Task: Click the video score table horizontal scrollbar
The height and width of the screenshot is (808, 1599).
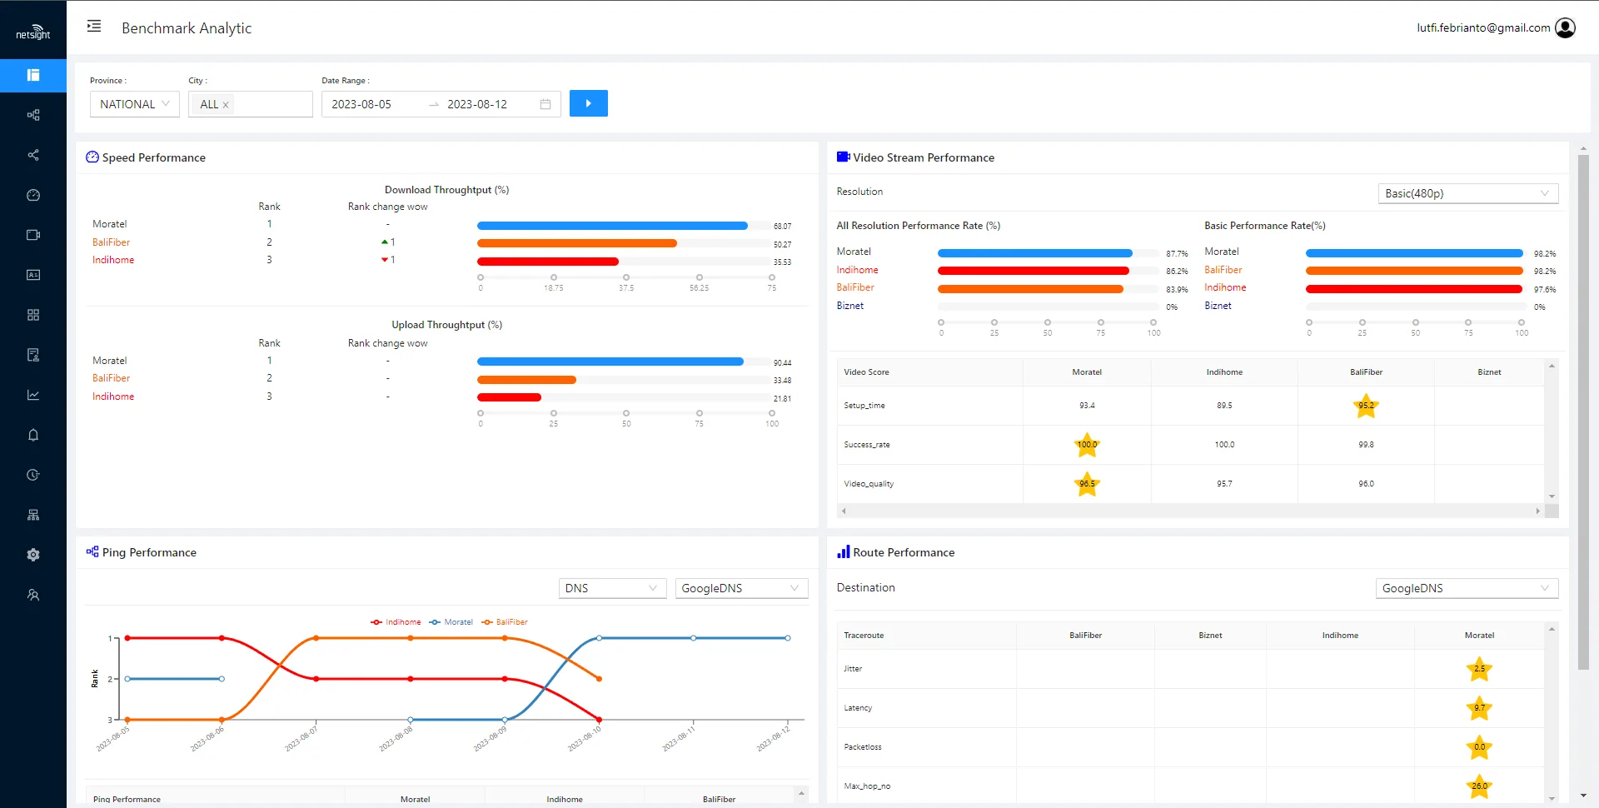Action: coord(1191,511)
